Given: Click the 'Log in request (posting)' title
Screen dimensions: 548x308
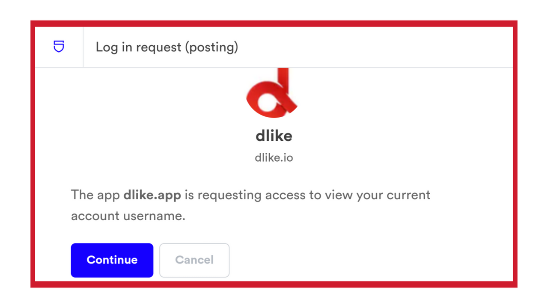Looking at the screenshot, I should [x=167, y=47].
